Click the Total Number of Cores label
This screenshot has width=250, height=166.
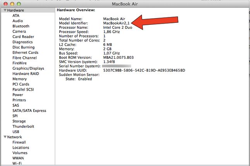(x=79, y=40)
